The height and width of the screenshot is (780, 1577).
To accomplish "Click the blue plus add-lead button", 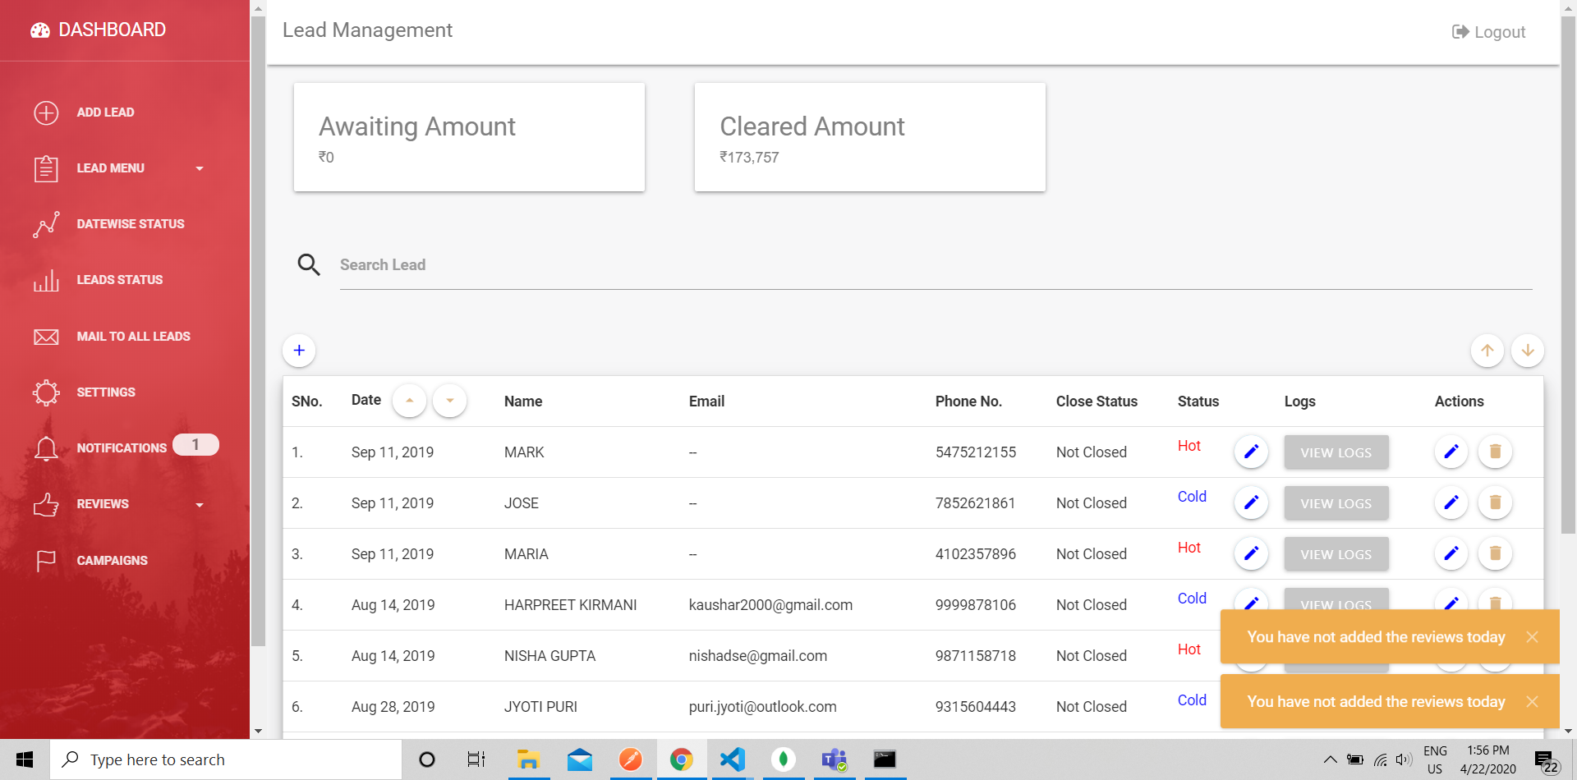I will (299, 351).
